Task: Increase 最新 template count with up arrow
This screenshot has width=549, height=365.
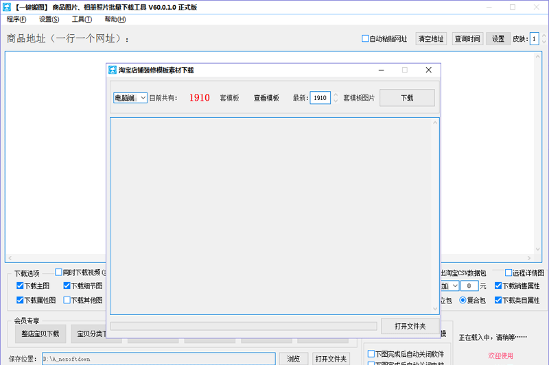Action: [336, 95]
